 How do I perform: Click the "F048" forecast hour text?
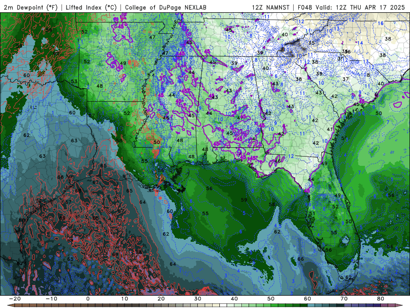coord(305,7)
